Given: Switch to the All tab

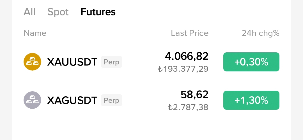Looking at the screenshot, I should tap(29, 12).
